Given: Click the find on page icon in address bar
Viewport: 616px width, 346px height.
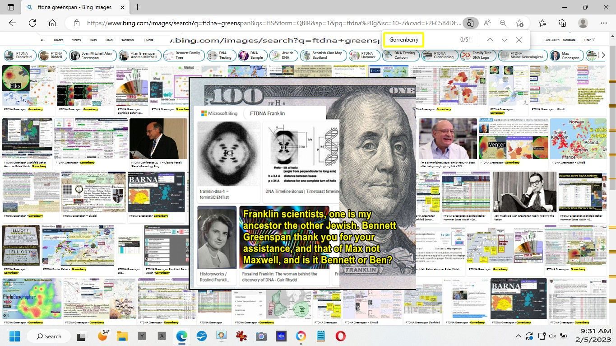Looking at the screenshot, I should coord(470,23).
